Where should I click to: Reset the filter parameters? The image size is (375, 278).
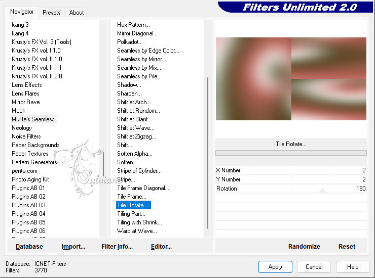(x=347, y=247)
